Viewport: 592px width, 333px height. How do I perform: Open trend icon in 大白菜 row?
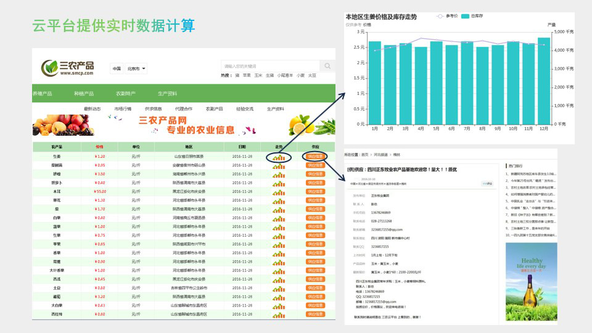click(x=279, y=305)
